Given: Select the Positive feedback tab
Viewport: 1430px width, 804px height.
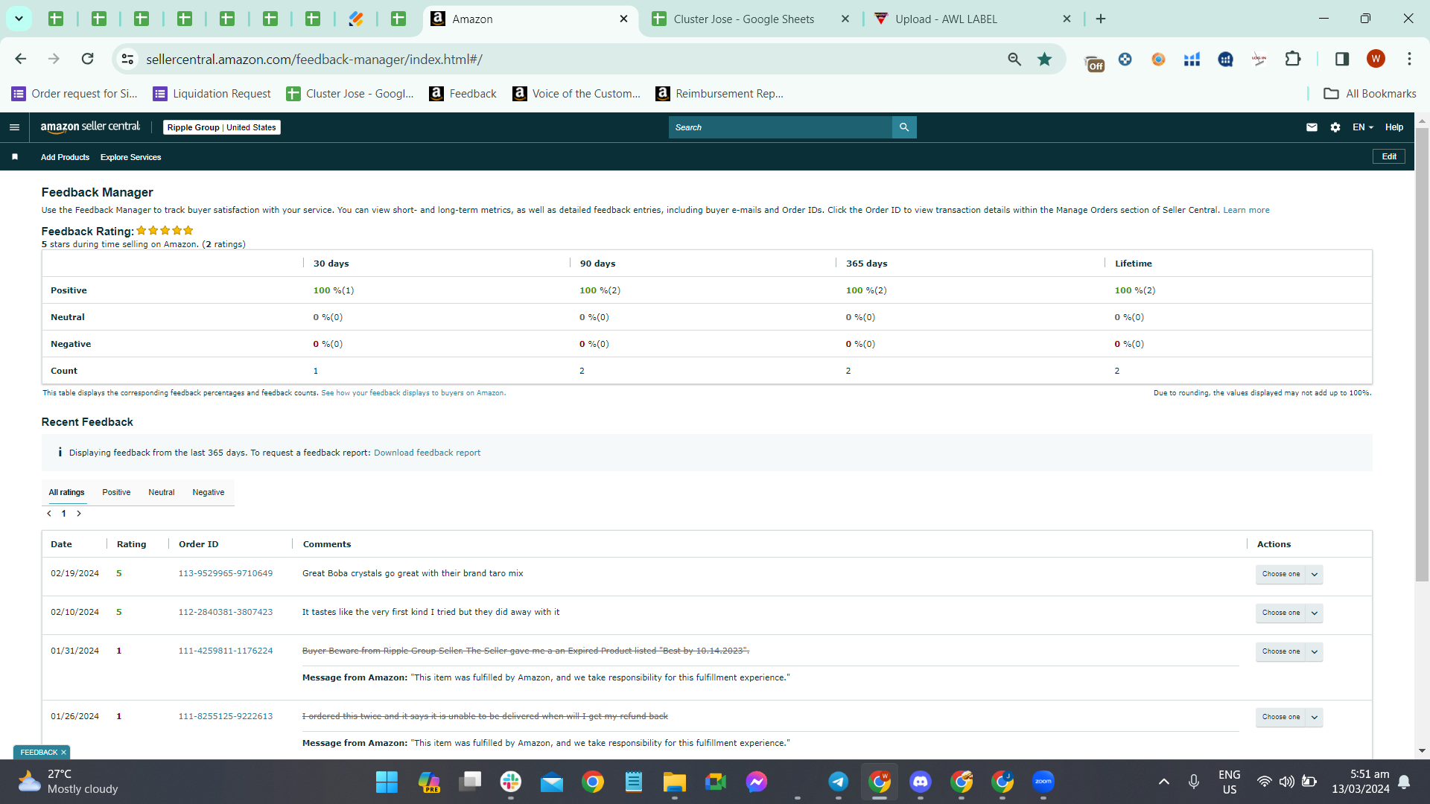Looking at the screenshot, I should click(116, 492).
